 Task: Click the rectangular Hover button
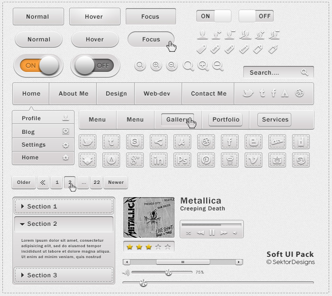(95, 16)
